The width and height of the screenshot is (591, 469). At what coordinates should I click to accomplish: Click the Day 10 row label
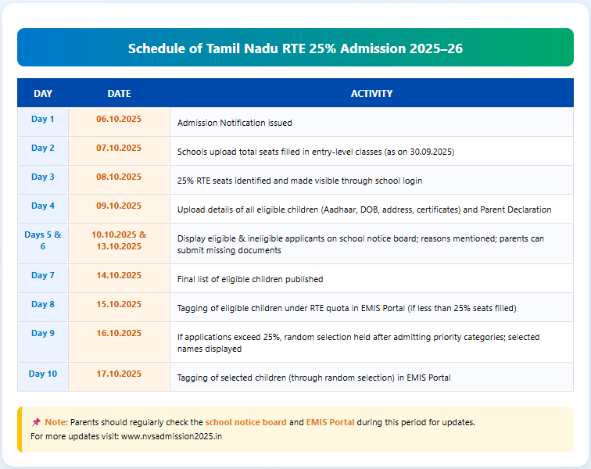click(43, 374)
